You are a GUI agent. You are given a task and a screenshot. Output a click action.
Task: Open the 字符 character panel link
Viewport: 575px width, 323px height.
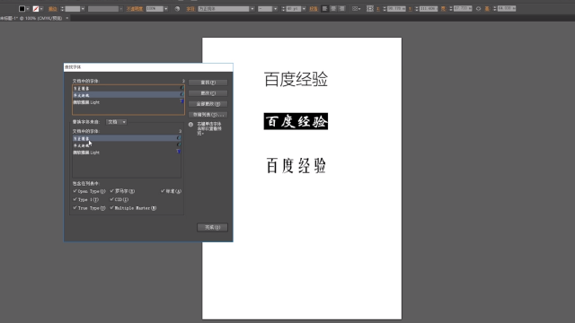tap(190, 9)
